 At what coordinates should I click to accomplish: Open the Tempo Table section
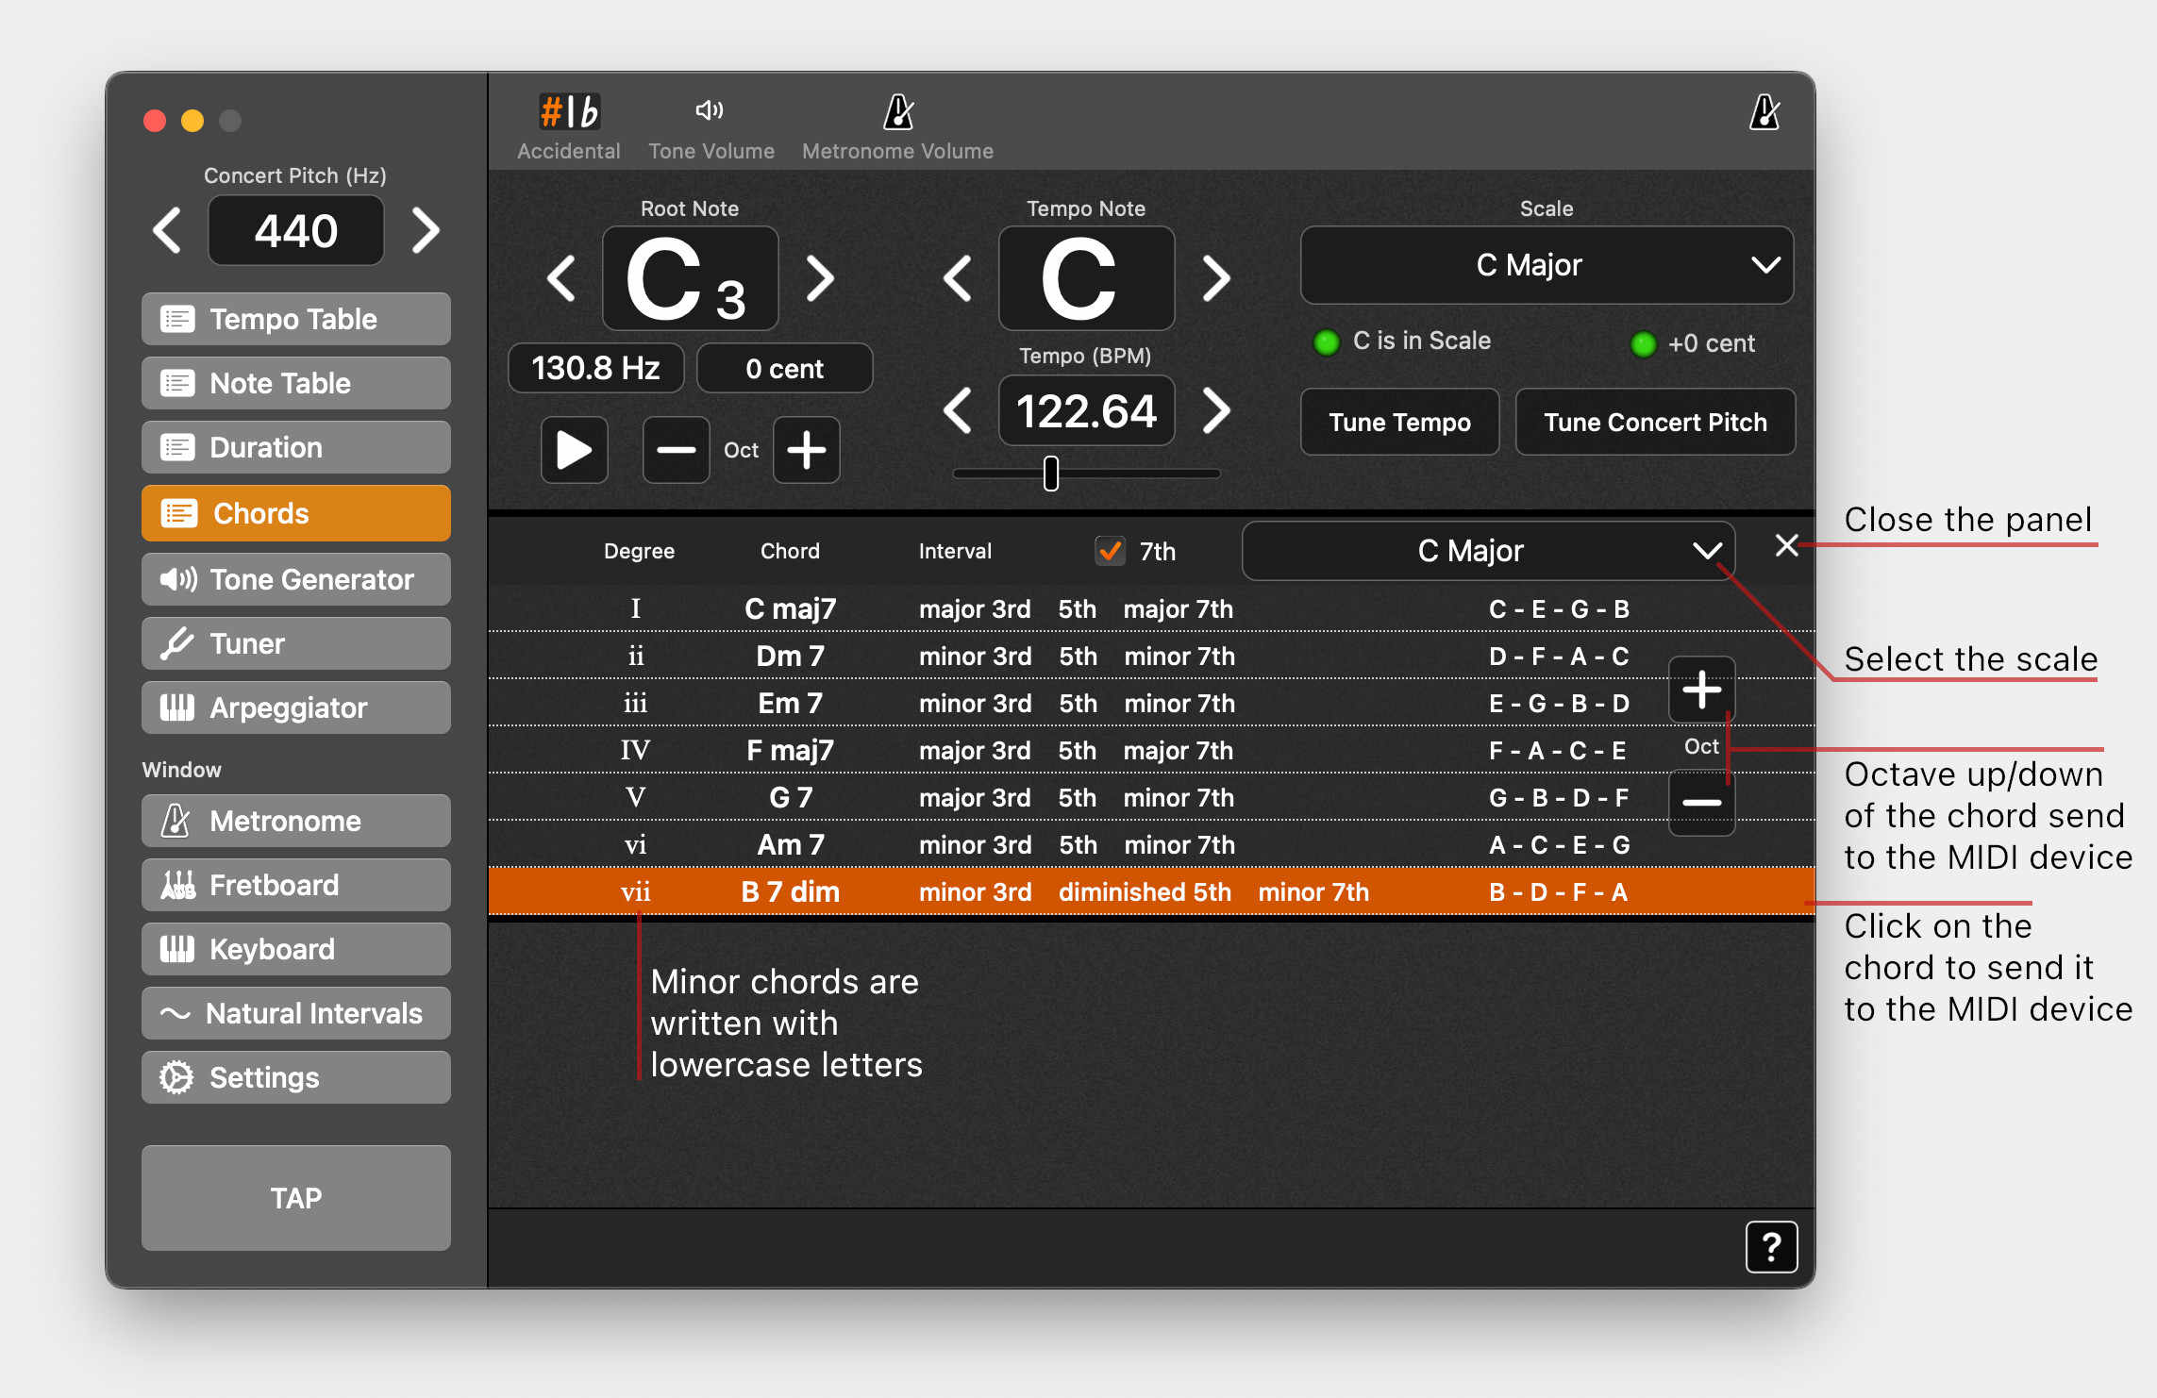pos(296,319)
